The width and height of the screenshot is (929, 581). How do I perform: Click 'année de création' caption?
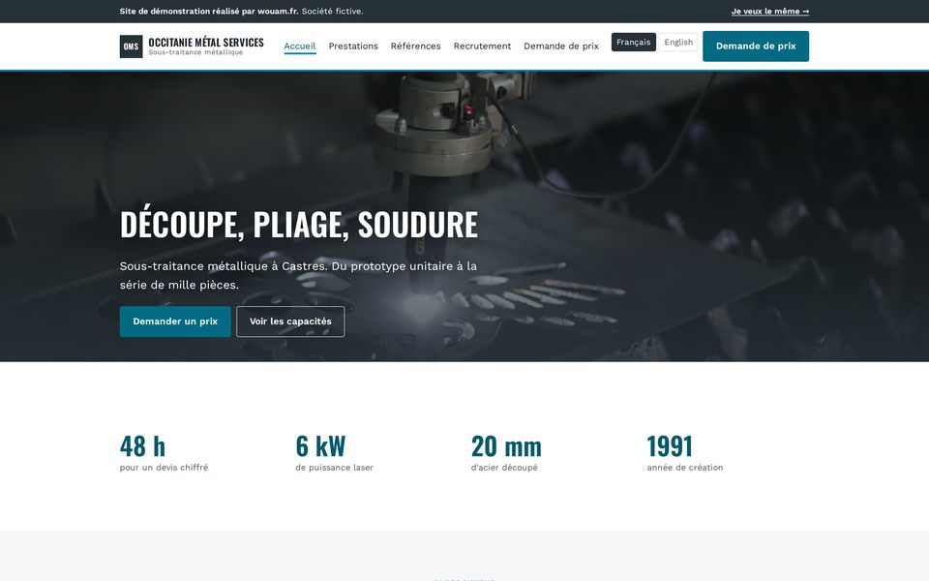click(685, 467)
